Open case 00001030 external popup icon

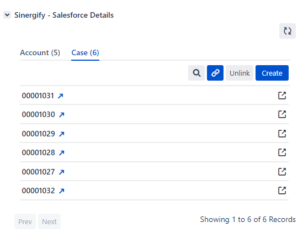click(x=282, y=114)
